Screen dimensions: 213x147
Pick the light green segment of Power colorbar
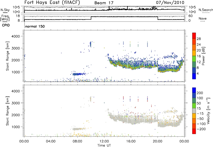[194, 59]
